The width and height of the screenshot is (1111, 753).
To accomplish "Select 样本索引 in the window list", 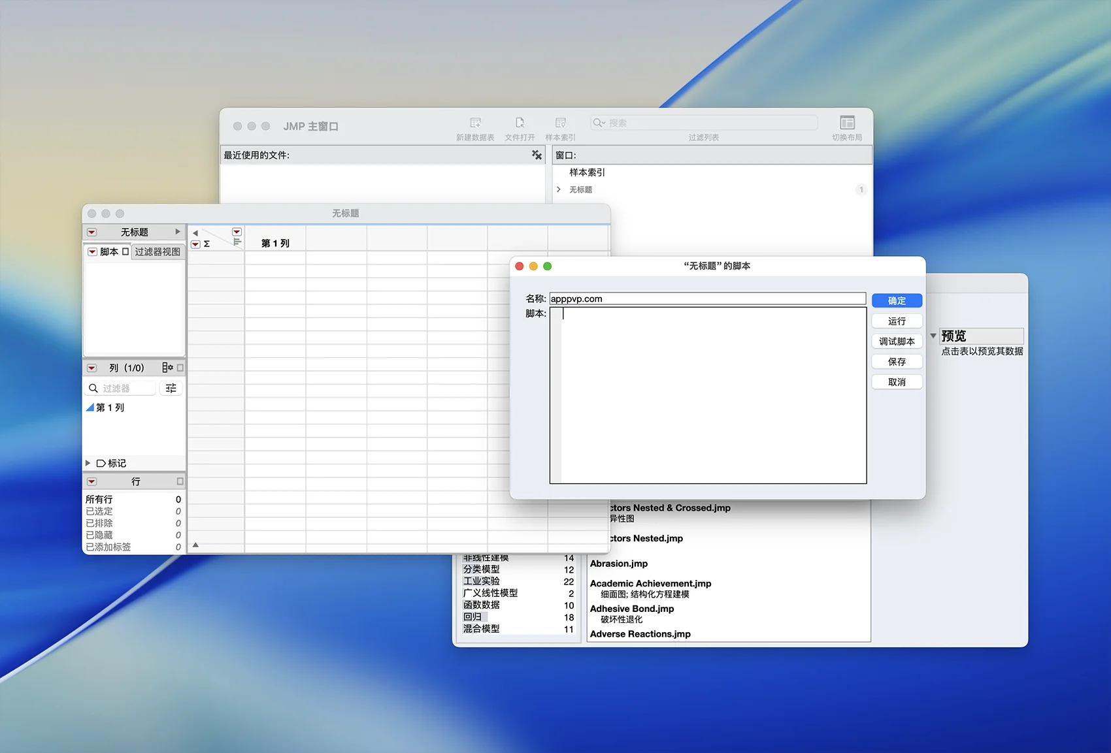I will [587, 172].
